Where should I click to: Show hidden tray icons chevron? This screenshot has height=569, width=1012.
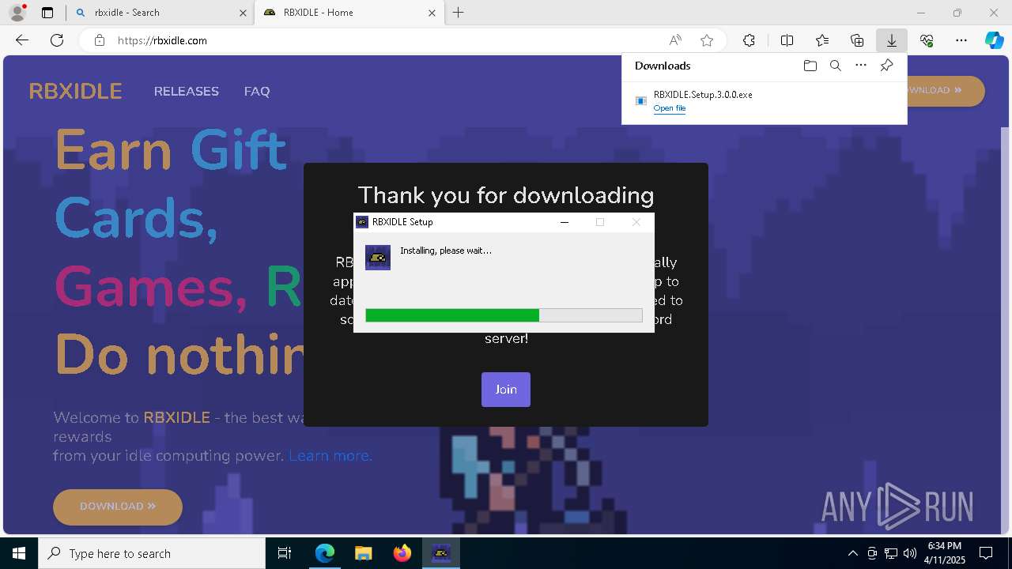pos(852,553)
